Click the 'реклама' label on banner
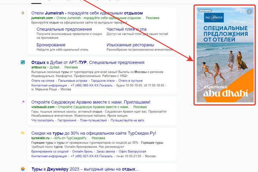Image resolution: width=258 pixels, height=172 pixels. pyautogui.click(x=205, y=10)
